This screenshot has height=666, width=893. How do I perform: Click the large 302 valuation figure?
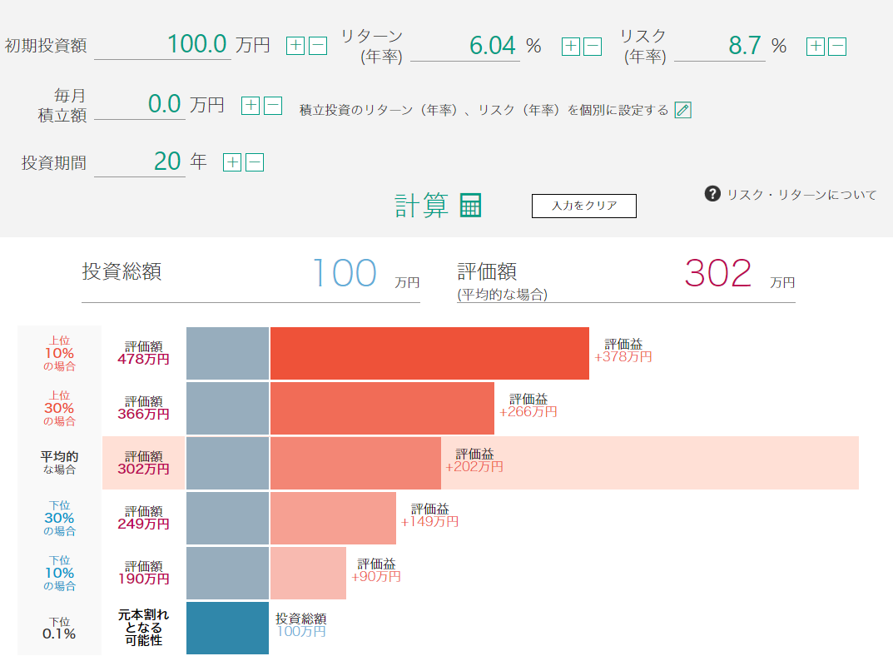718,273
